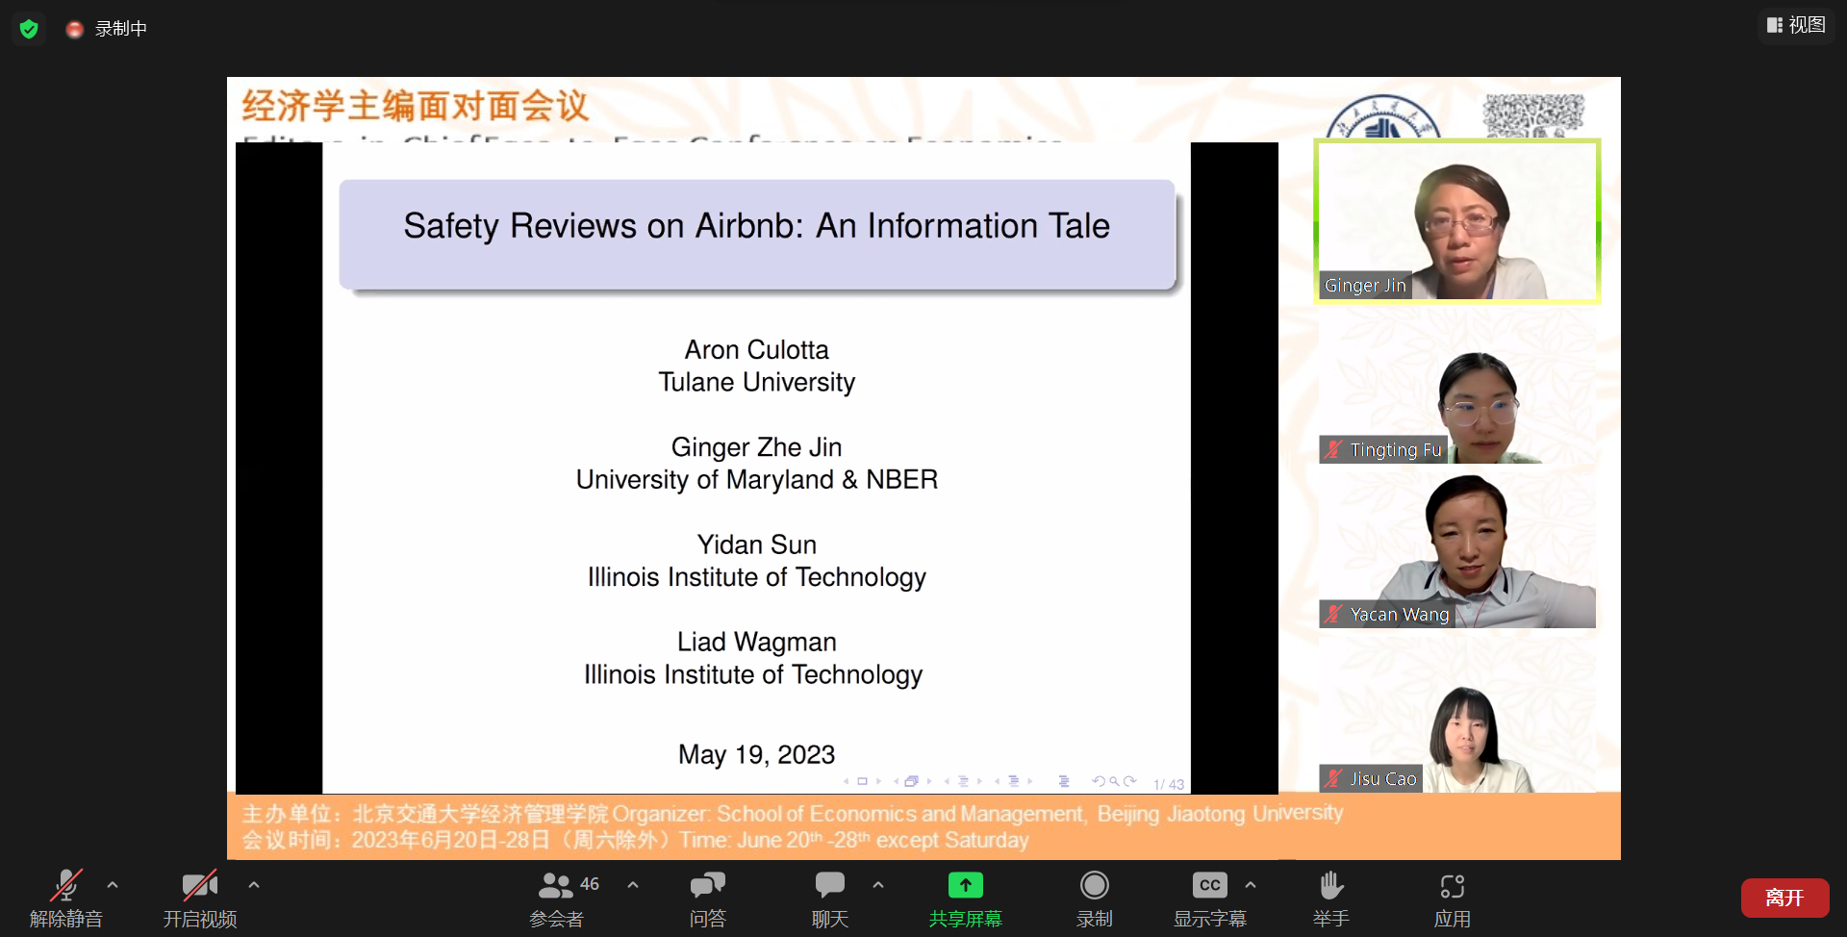Click the slide title 'Safety Reviews on Airbnb'
This screenshot has width=1847, height=937.
coord(756,226)
